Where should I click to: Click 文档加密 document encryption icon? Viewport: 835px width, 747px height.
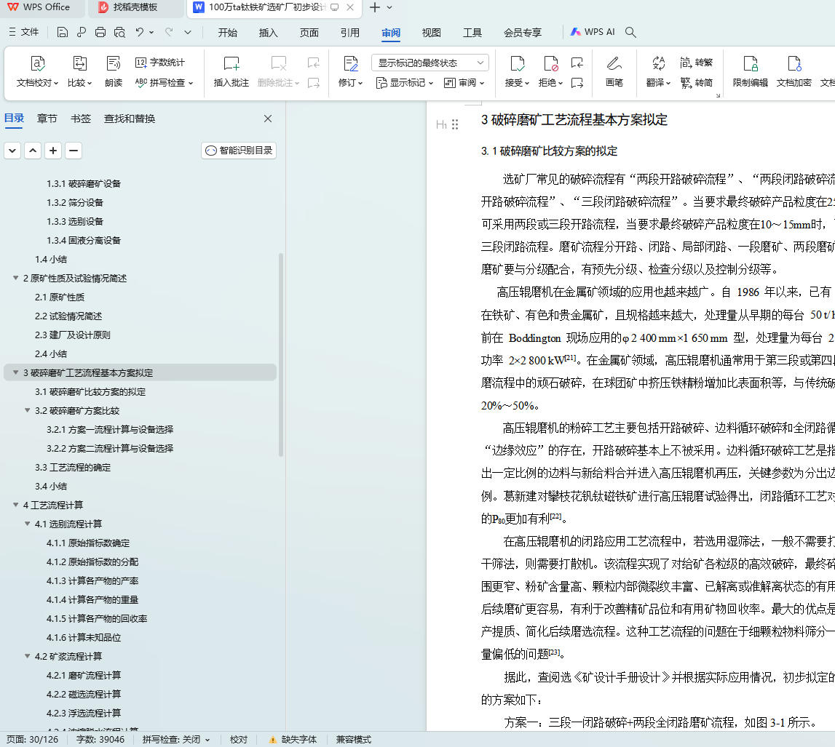pos(794,71)
